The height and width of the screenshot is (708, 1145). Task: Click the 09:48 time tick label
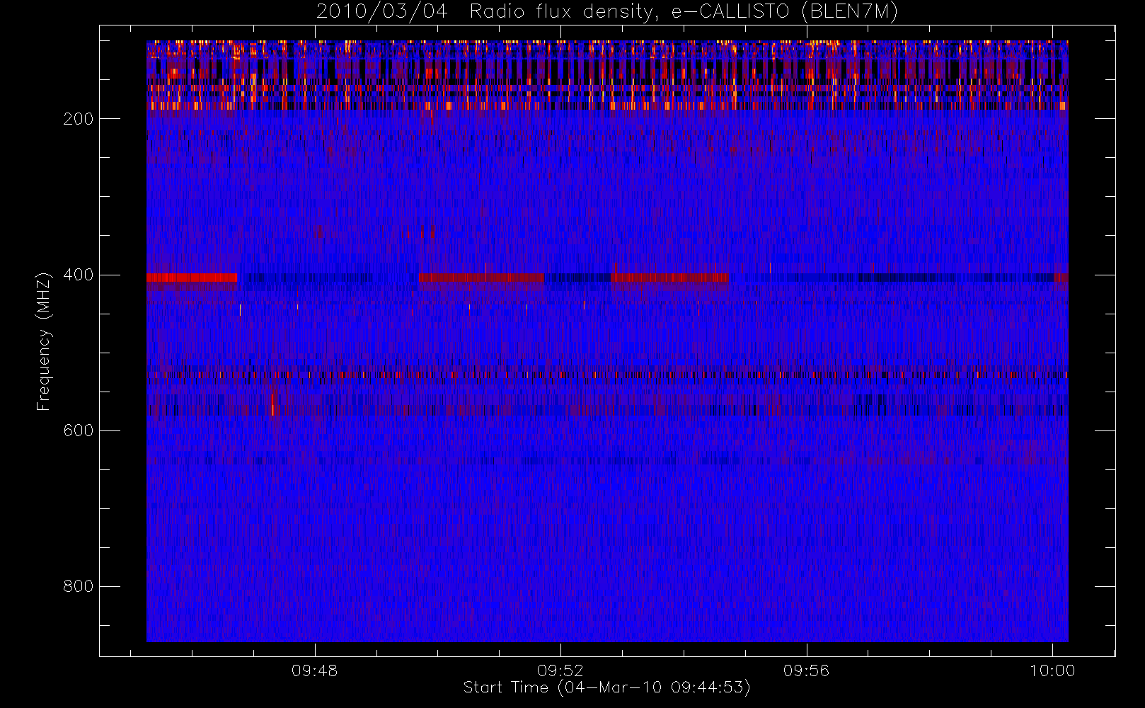(315, 670)
